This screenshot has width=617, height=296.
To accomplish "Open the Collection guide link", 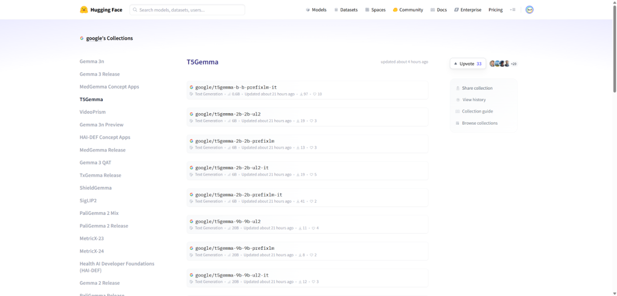I will coord(477,111).
